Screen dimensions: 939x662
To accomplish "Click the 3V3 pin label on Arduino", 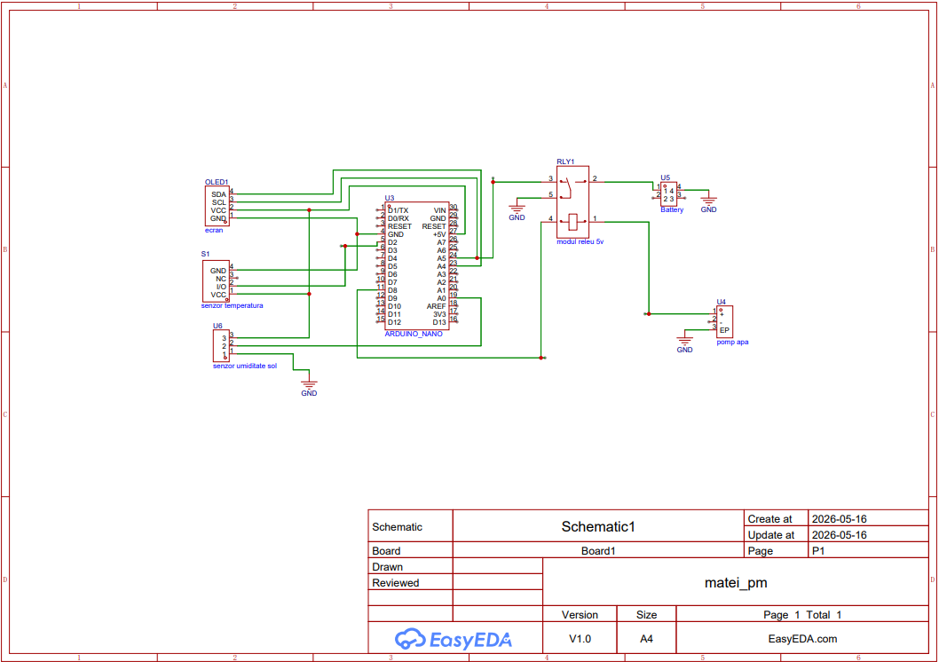I will 439,314.
